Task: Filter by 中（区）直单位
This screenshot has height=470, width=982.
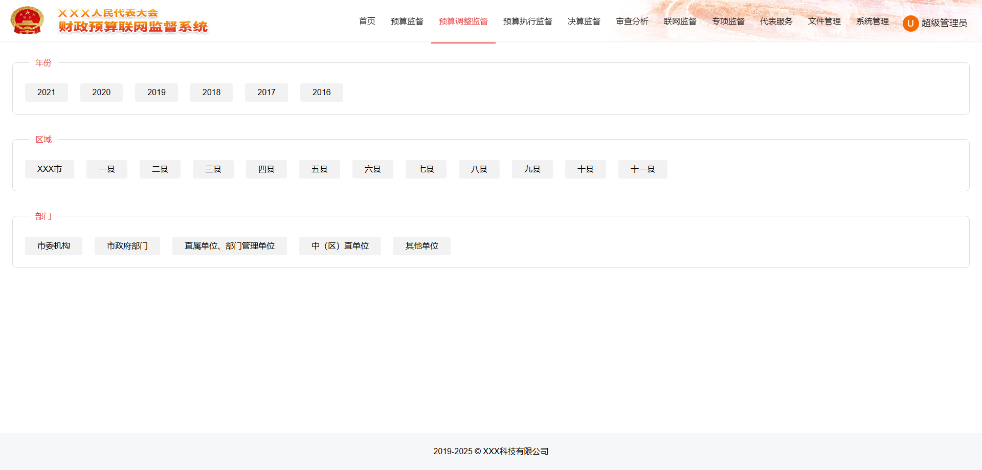Action: tap(340, 246)
